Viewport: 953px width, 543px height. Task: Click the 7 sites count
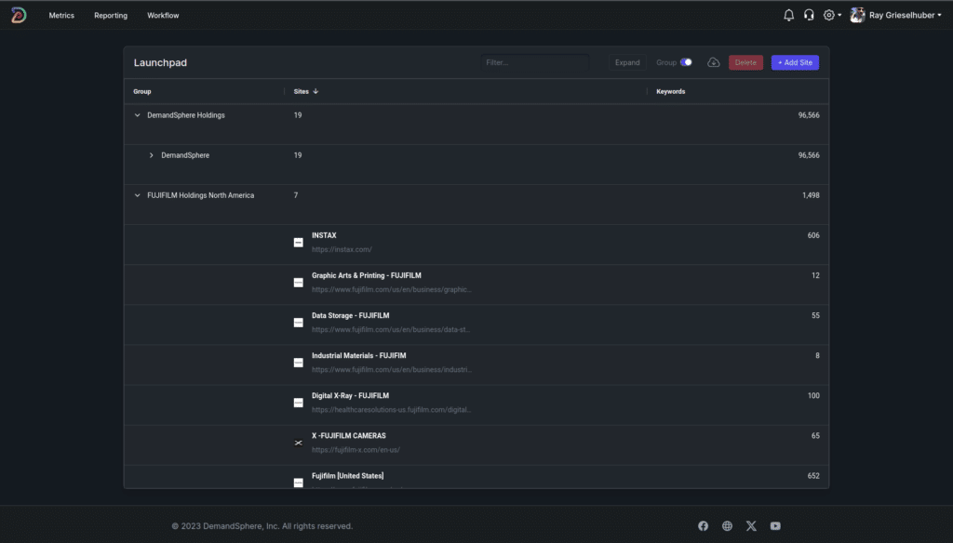click(296, 195)
